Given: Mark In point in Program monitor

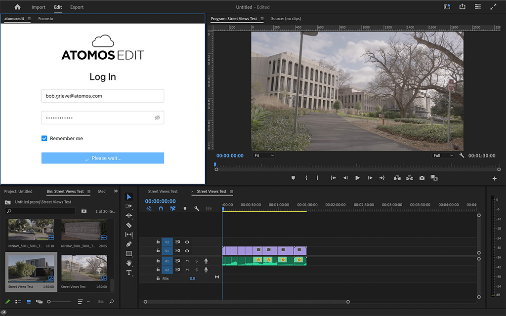Looking at the screenshot, I should click(x=306, y=178).
